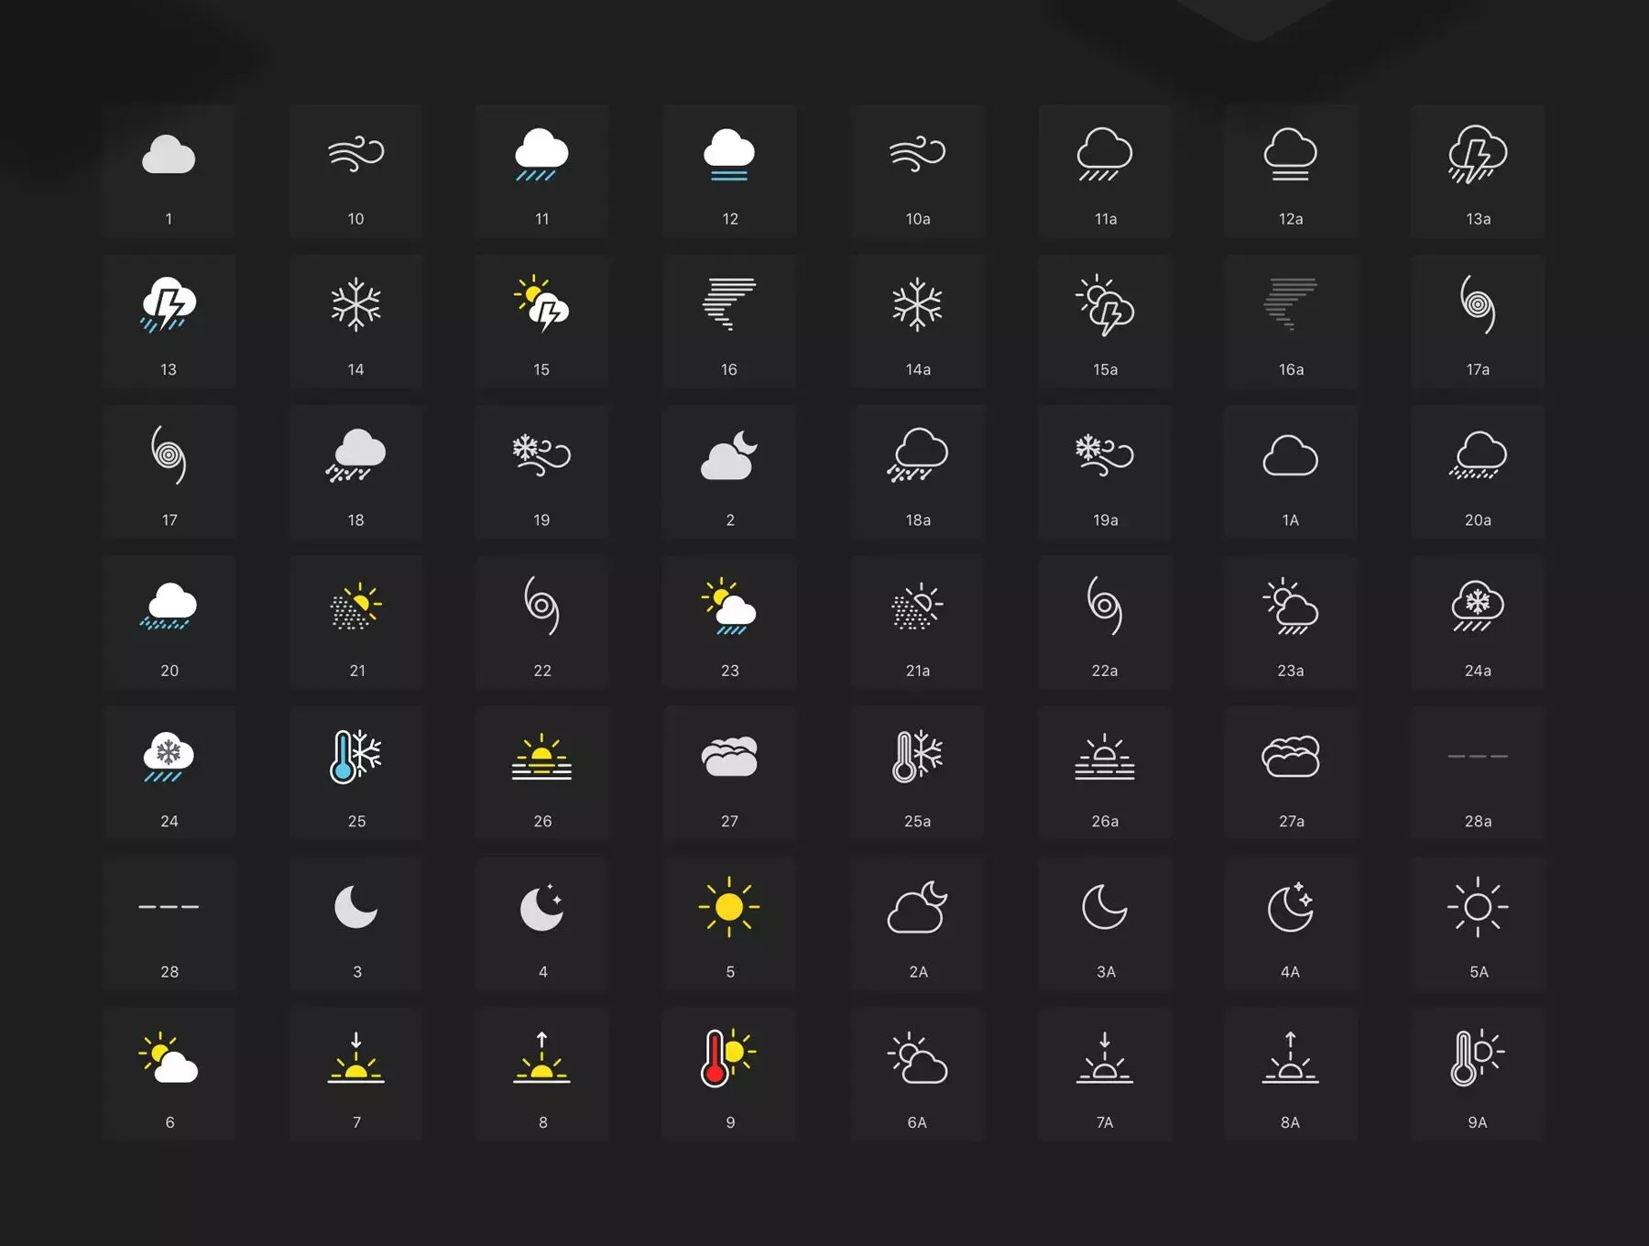
Task: Select the wind icon labeled 10
Action: (x=355, y=153)
